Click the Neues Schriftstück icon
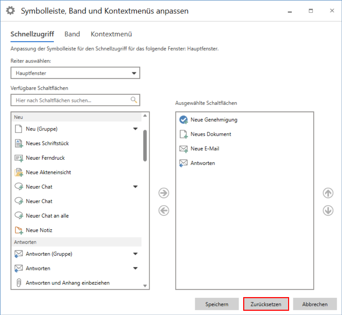342x315 pixels. [x=19, y=143]
